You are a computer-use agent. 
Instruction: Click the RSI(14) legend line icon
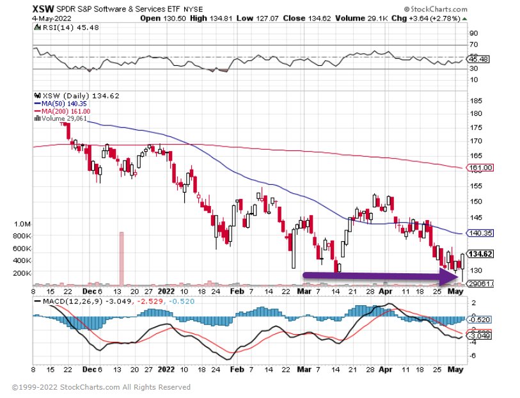38,28
